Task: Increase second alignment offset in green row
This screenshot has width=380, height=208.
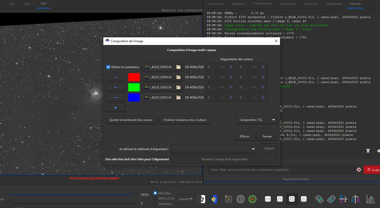Action: (263, 87)
